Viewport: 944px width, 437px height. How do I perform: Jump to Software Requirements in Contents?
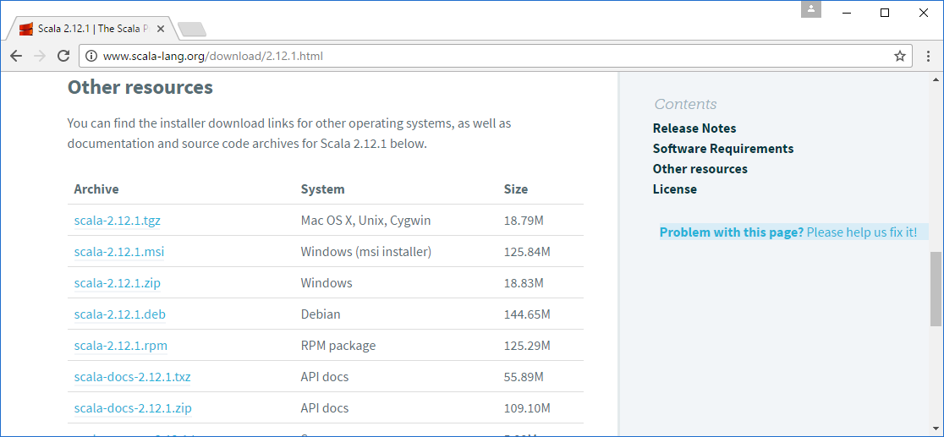(723, 148)
